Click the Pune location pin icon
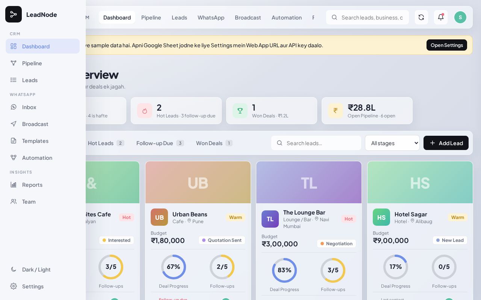Screen dimensions: 481x300 click(189, 221)
